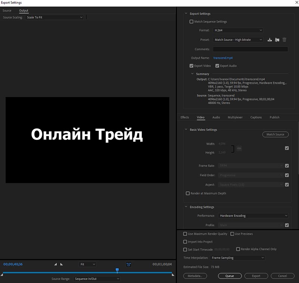Click the Match Source button

point(275,134)
